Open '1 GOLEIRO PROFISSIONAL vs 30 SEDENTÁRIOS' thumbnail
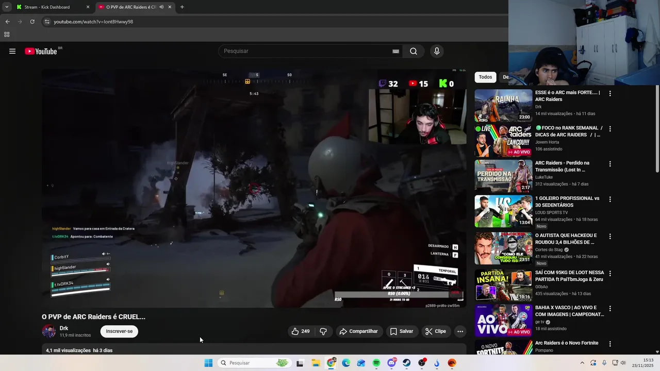This screenshot has width=660, height=371. 503,211
